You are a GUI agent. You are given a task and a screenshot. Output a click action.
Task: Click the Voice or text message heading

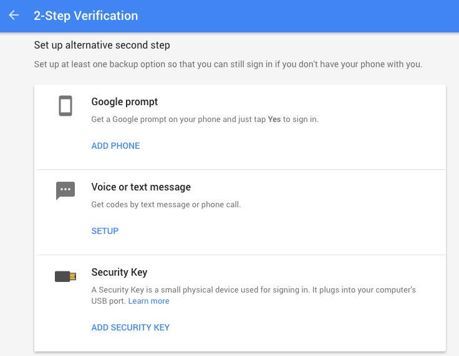(141, 187)
